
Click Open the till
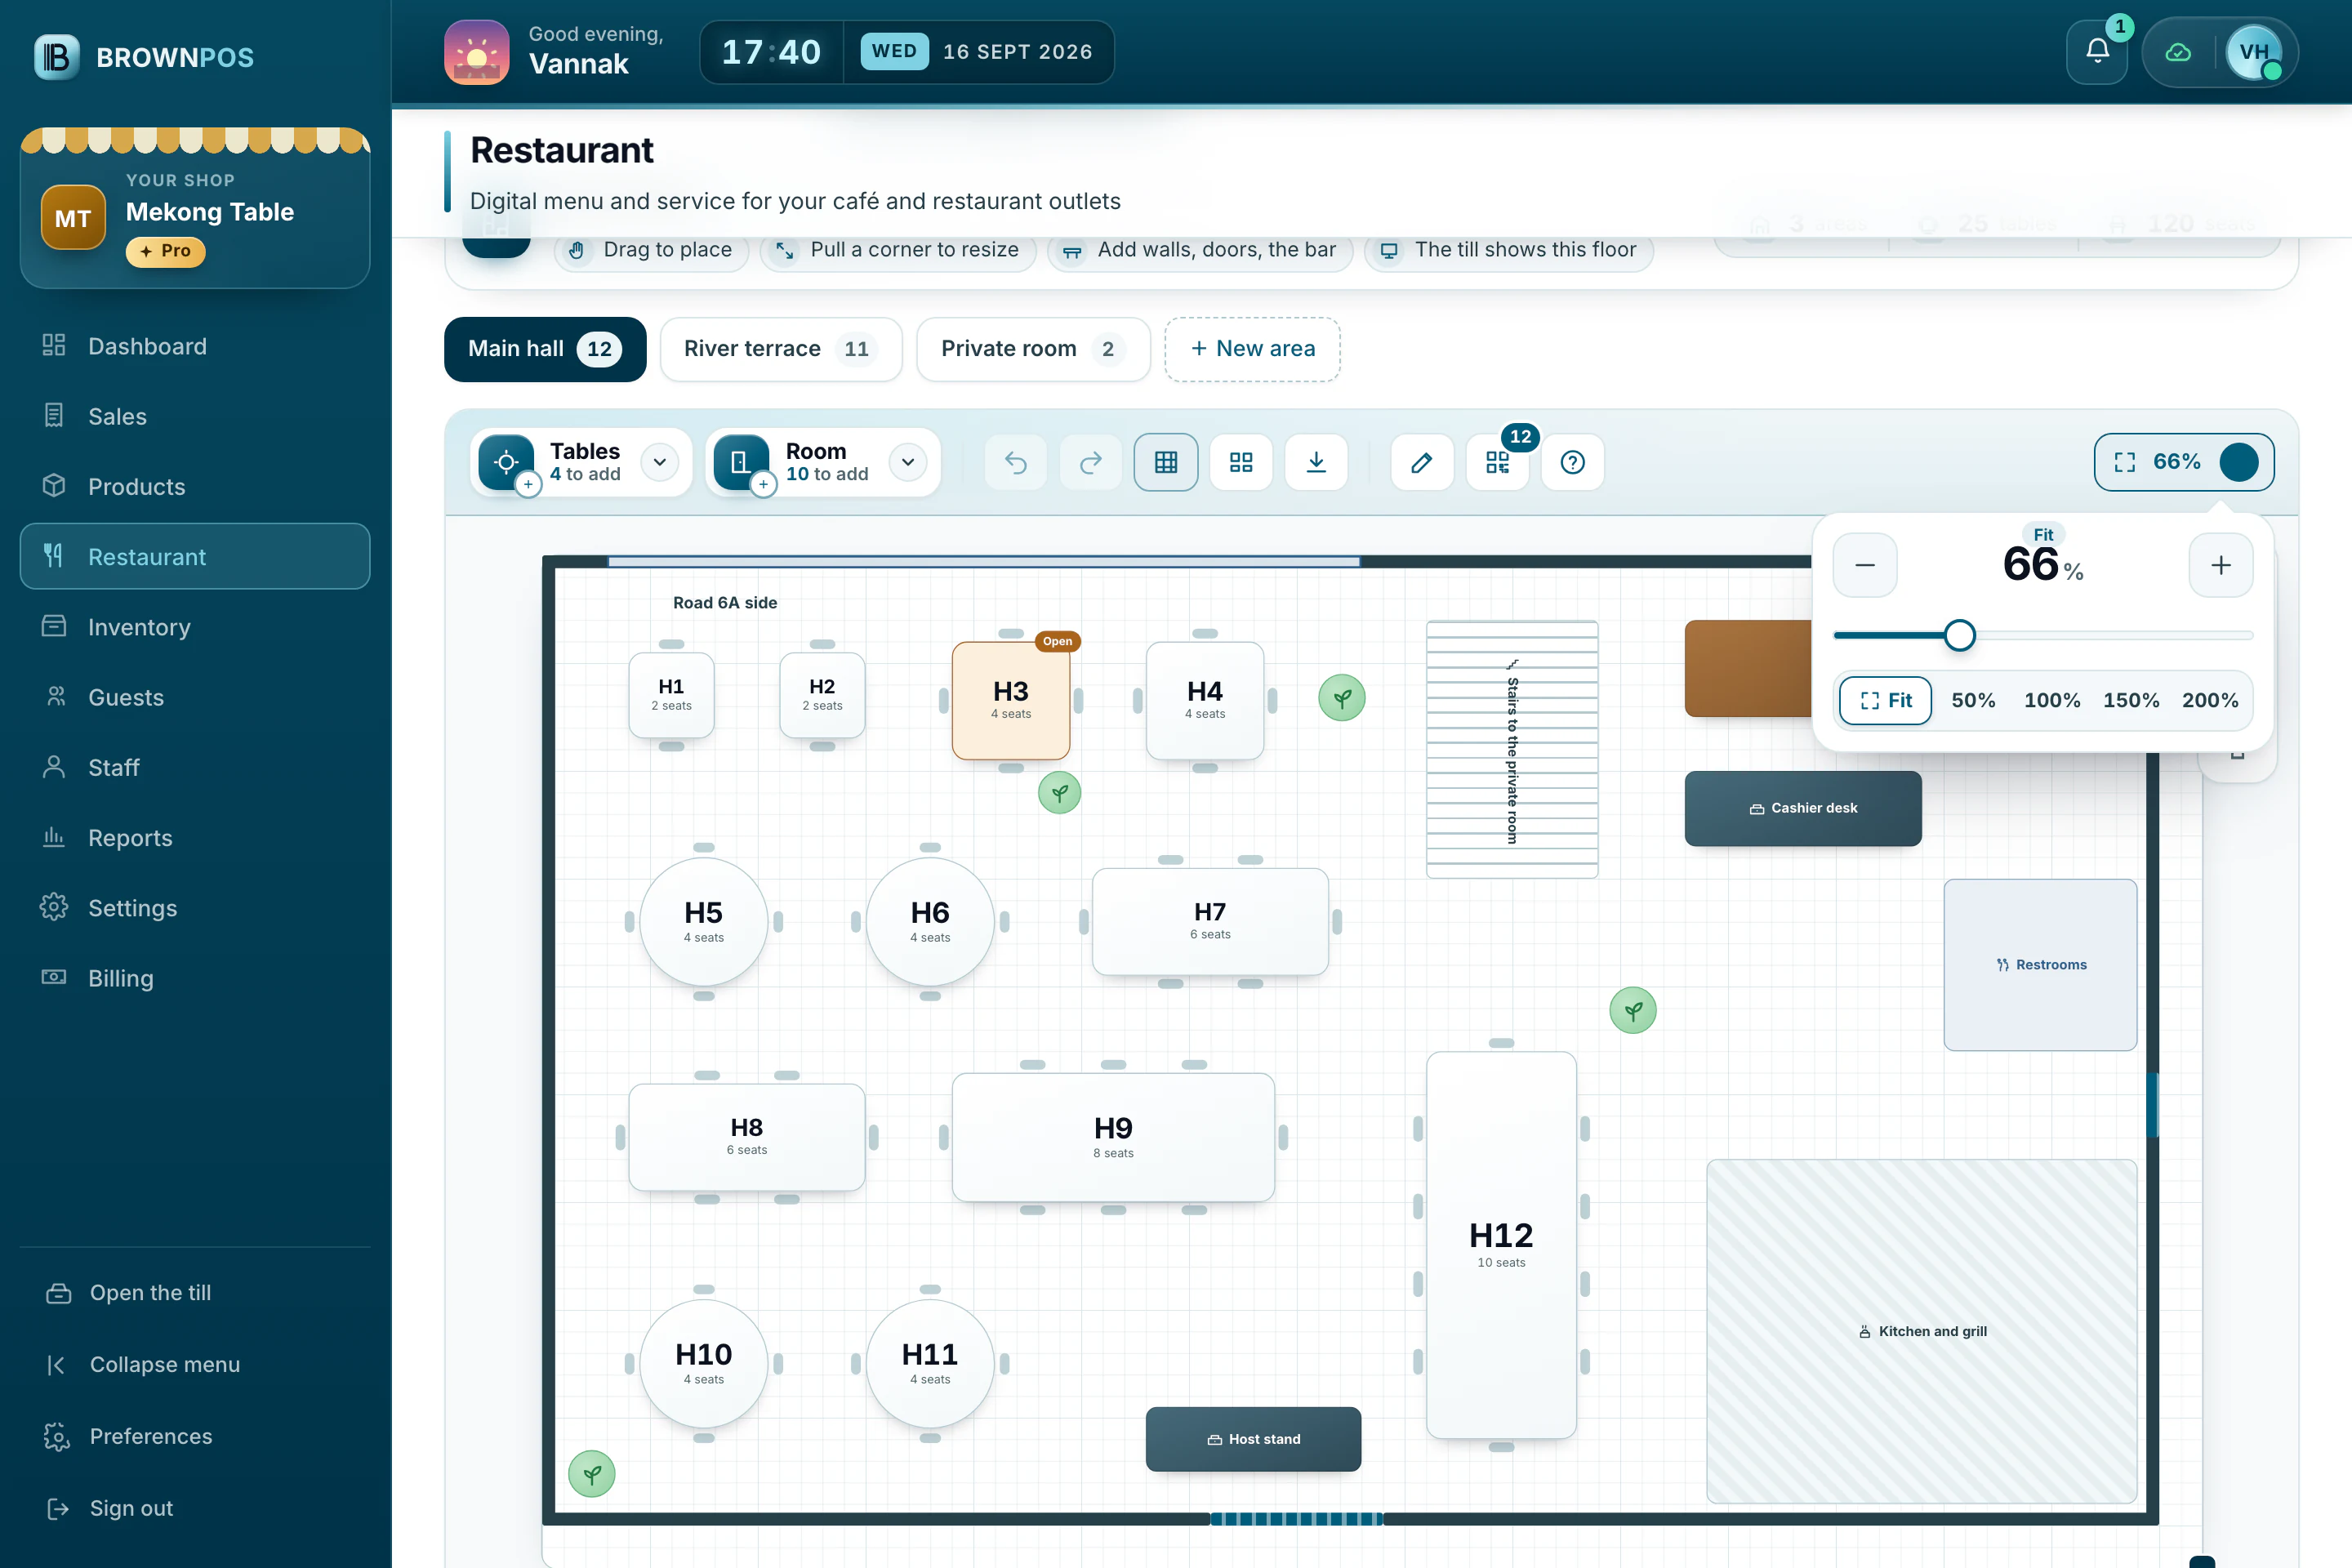[x=195, y=1292]
